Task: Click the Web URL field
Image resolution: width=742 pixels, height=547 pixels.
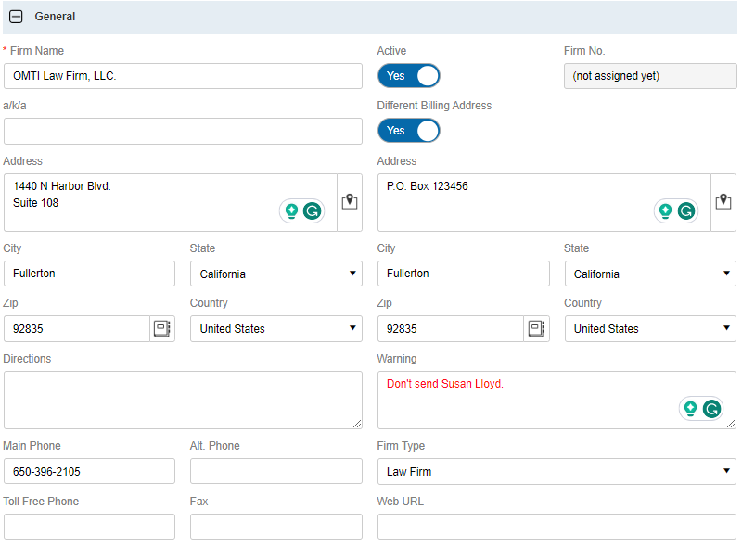Action: point(556,527)
